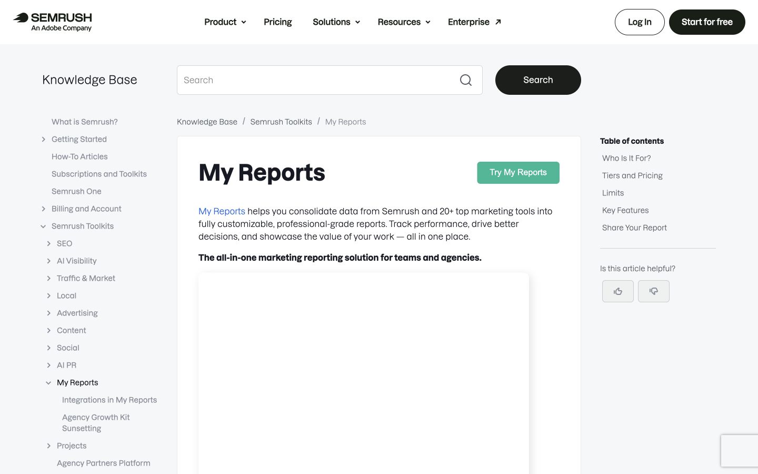
Task: Expand the Advertising section chevron
Action: [x=49, y=313]
